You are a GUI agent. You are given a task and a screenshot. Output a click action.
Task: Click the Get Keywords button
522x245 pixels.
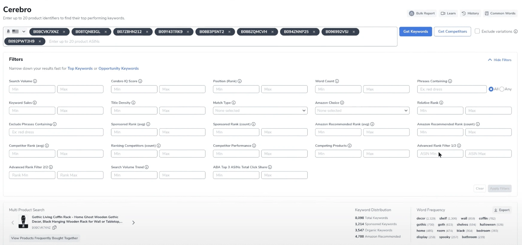coord(415,31)
